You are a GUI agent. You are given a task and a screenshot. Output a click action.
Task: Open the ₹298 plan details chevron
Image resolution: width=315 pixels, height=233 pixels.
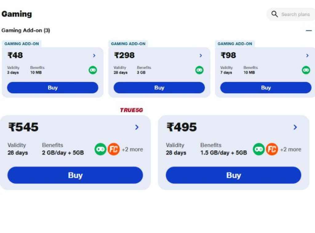(201, 55)
